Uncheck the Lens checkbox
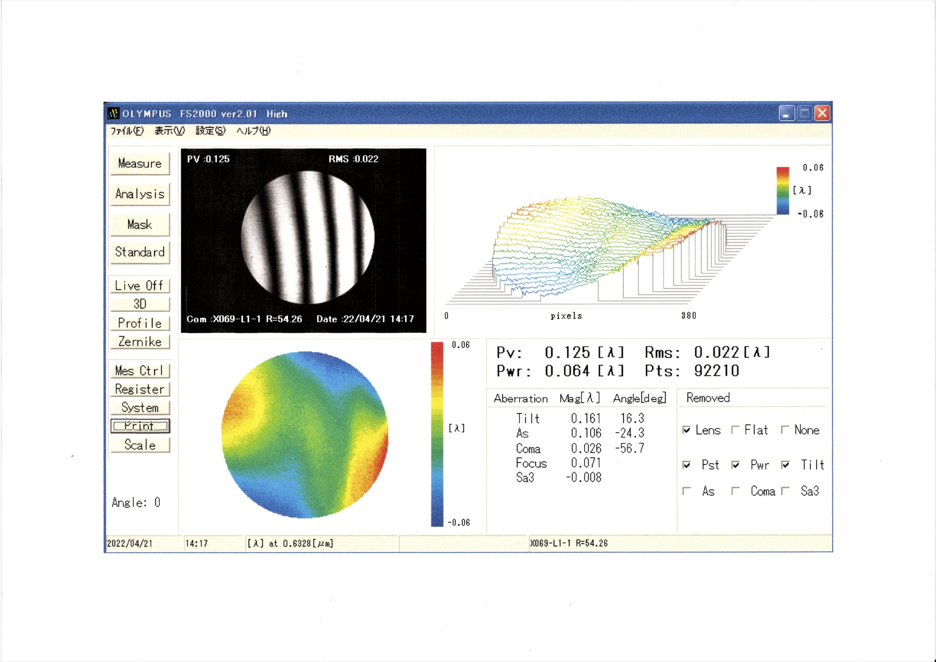The image size is (936, 662). click(687, 430)
